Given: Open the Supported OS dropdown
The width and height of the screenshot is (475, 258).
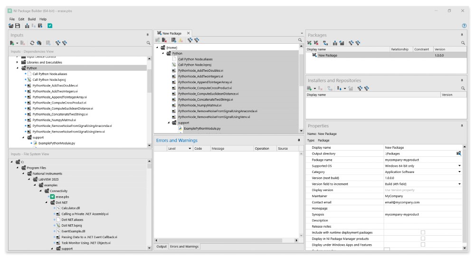Looking at the screenshot, I should (459, 166).
